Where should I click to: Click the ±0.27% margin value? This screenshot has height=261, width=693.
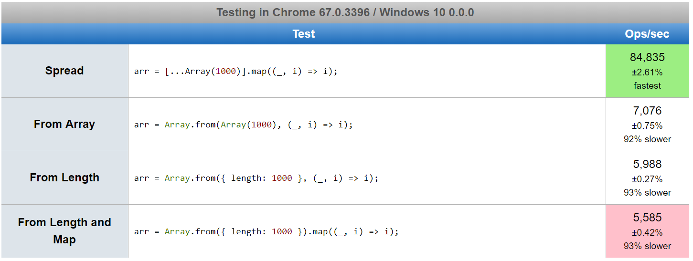coord(647,179)
